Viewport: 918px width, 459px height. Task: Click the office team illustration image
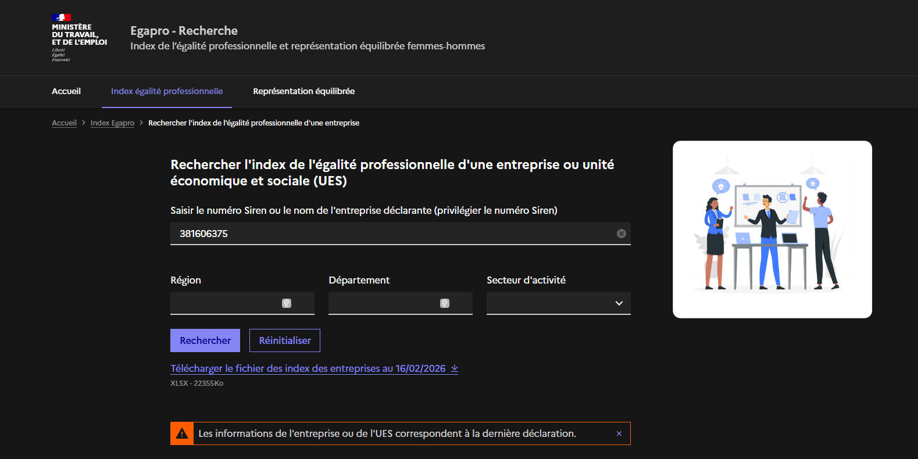click(772, 229)
